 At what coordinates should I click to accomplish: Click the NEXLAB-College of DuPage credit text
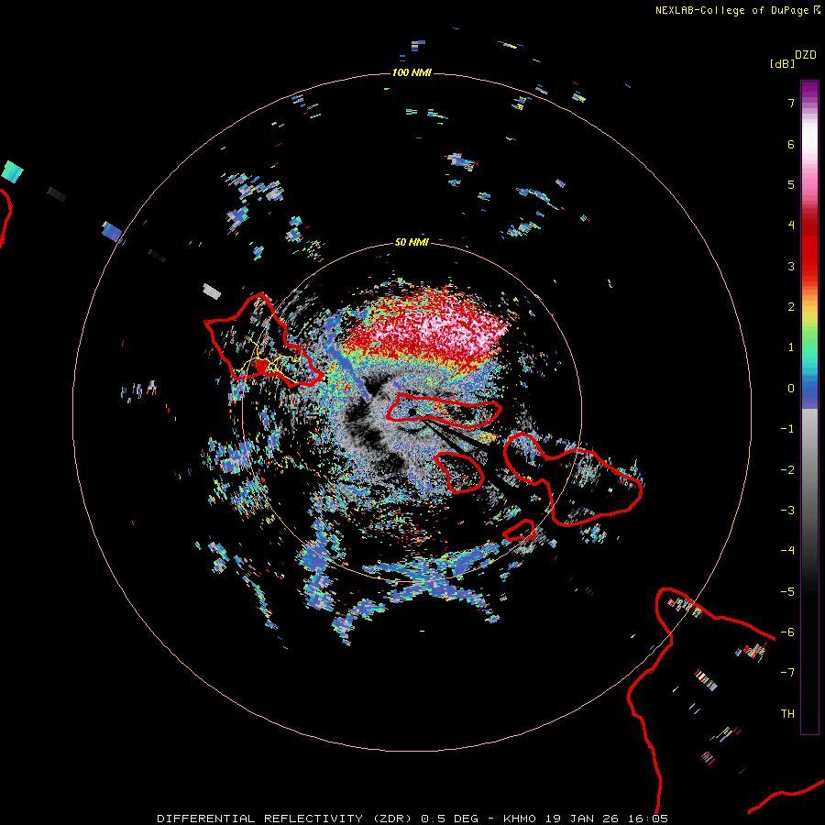pos(731,10)
